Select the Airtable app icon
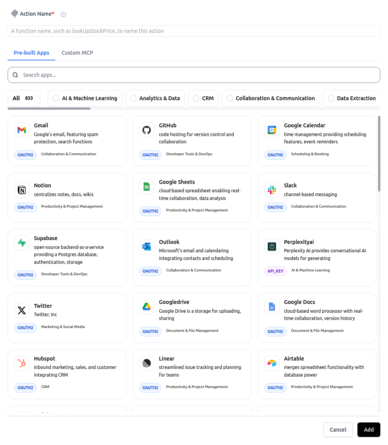388x445 pixels. coord(272,363)
